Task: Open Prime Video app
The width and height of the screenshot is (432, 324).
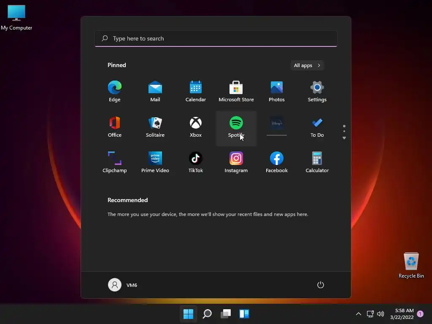Action: pos(155,162)
